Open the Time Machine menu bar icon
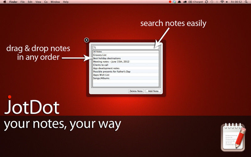This screenshot has height=157, width=251. [212, 2]
